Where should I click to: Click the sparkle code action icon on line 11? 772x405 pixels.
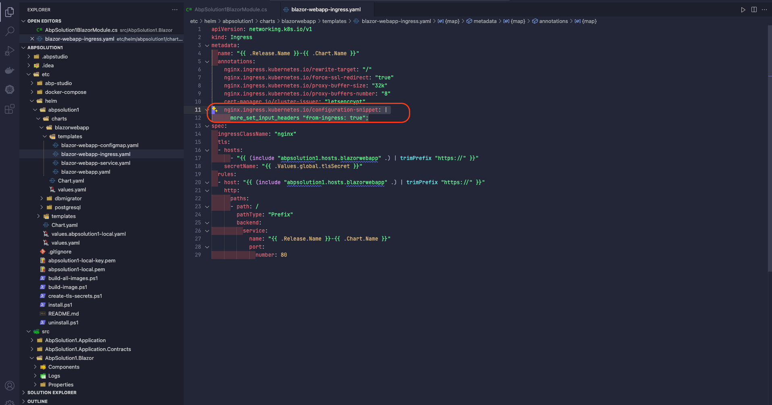[215, 110]
